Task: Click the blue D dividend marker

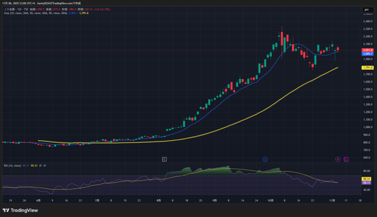Action: click(x=265, y=159)
